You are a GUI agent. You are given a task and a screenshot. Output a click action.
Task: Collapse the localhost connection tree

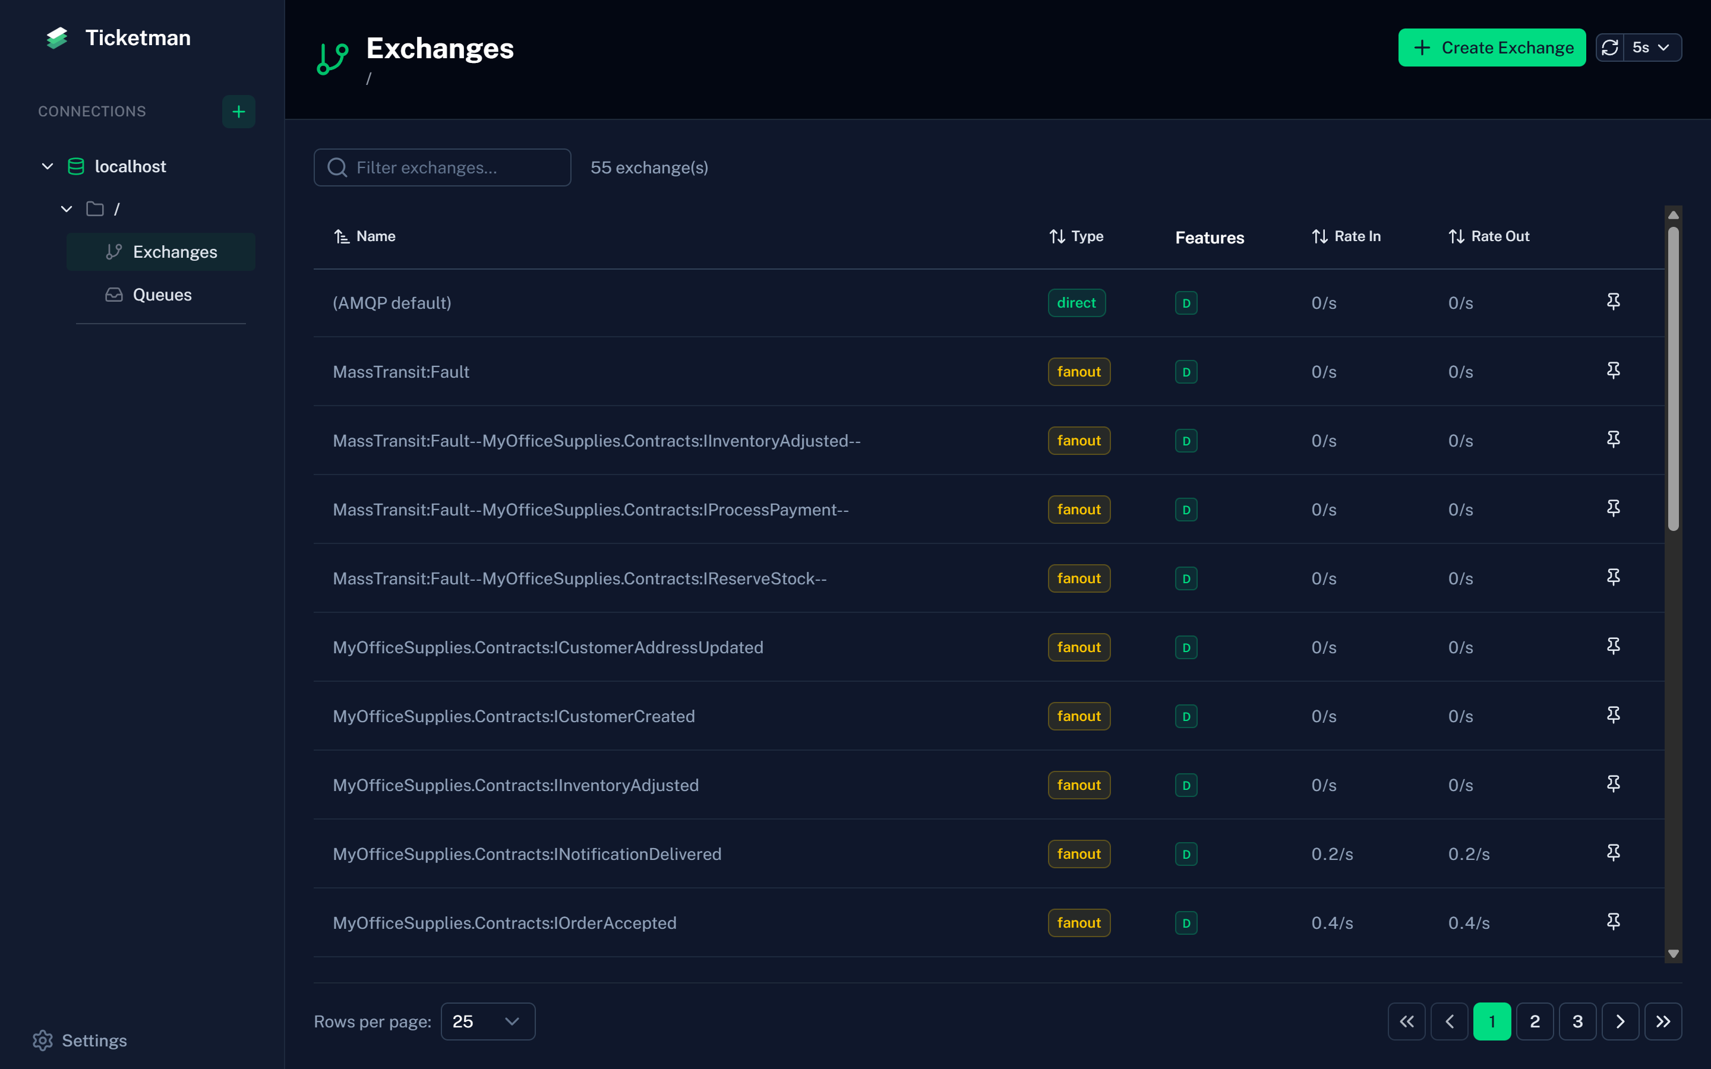point(48,166)
